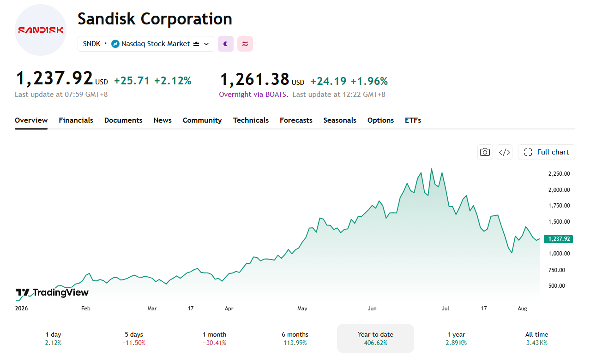Select the Seasonals tab
Viewport: 590px width, 356px height.
pos(340,120)
